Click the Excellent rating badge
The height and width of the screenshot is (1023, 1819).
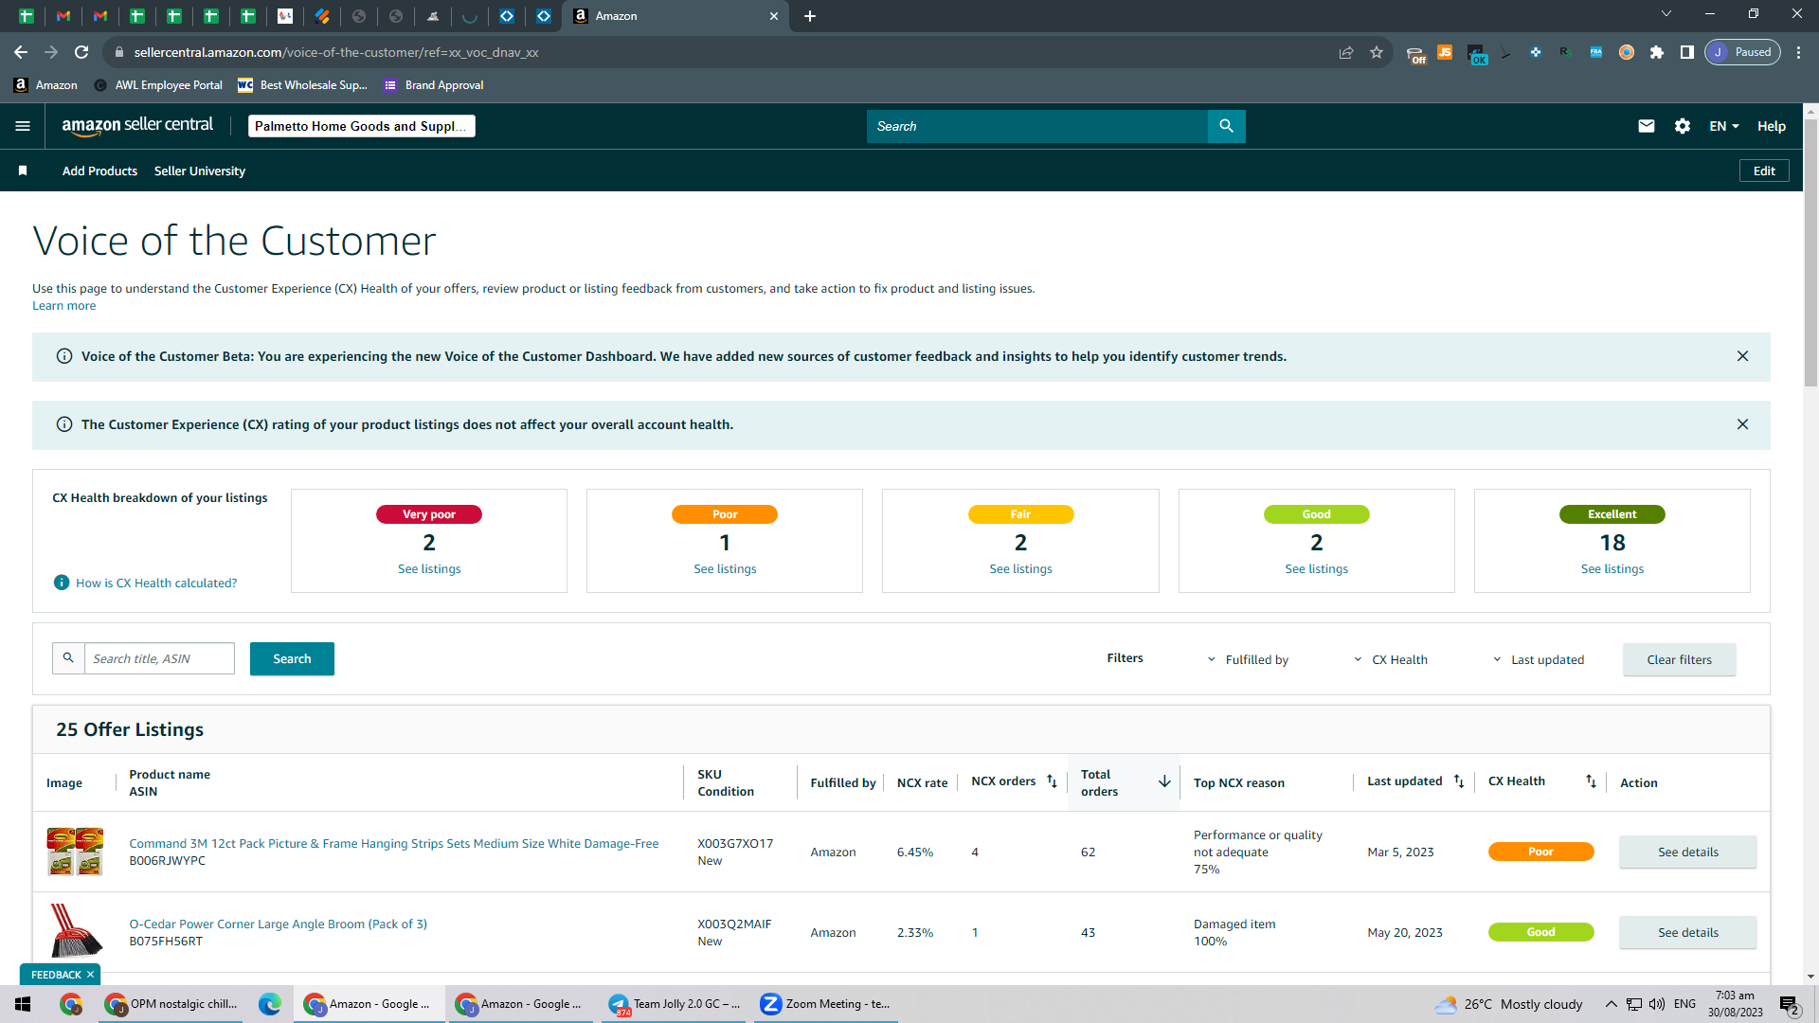tap(1612, 514)
